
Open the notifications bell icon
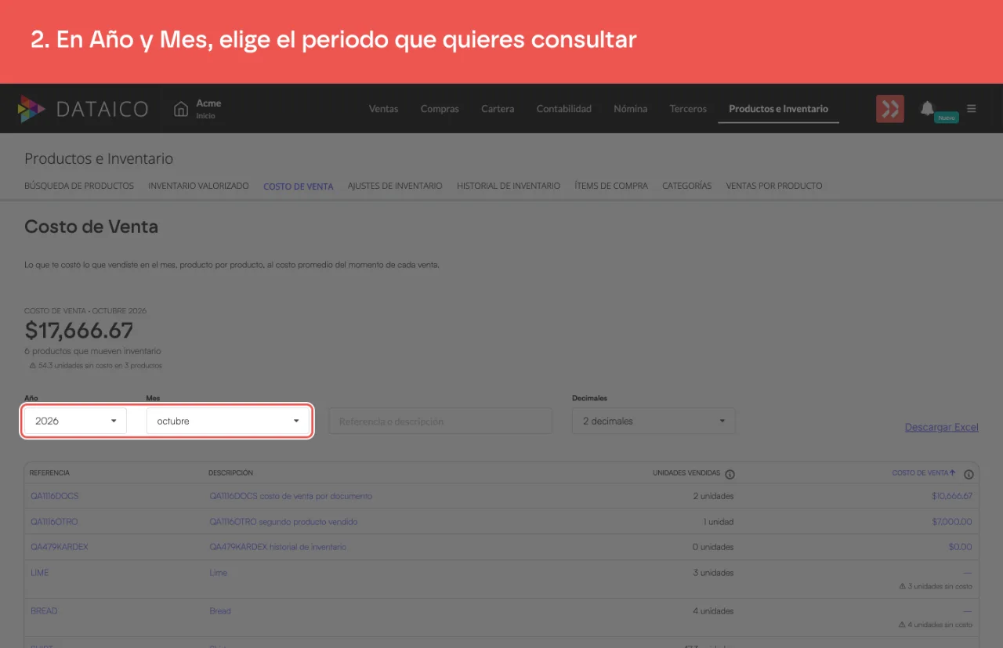click(927, 108)
